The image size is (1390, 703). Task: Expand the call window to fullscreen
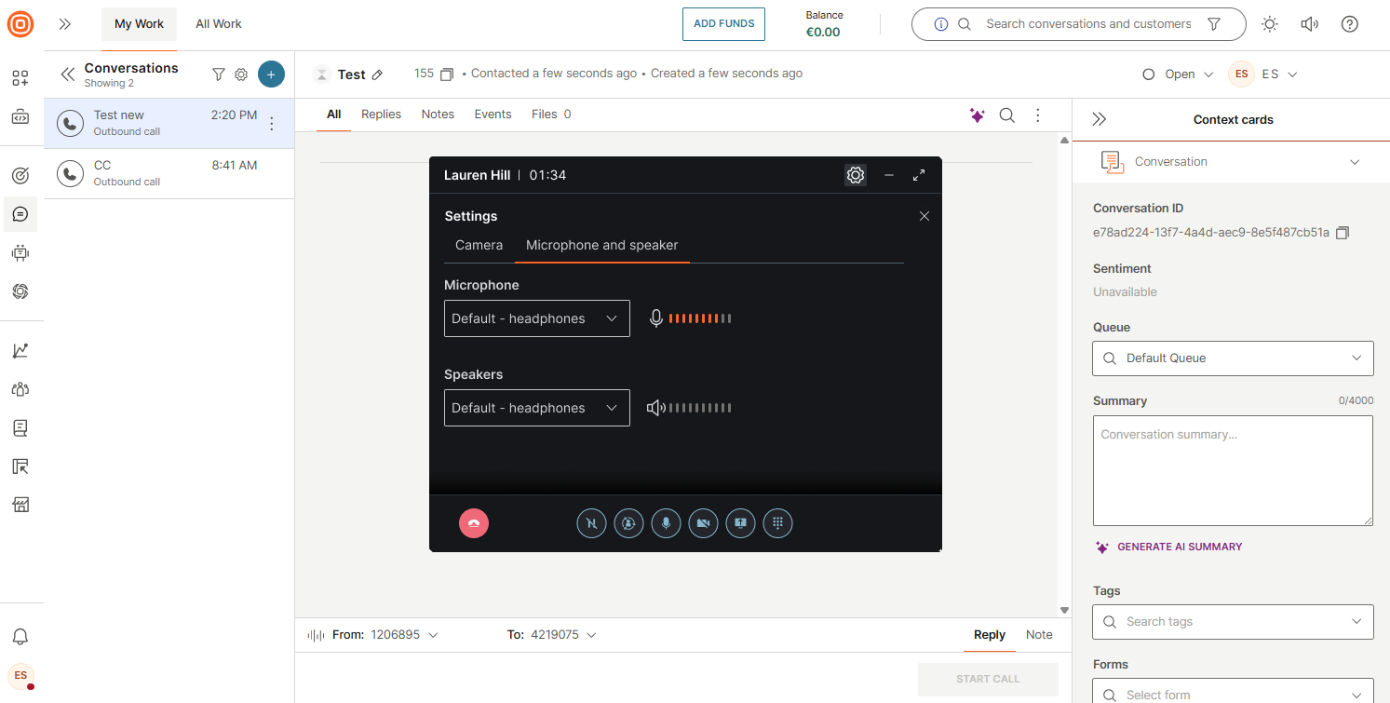(919, 175)
